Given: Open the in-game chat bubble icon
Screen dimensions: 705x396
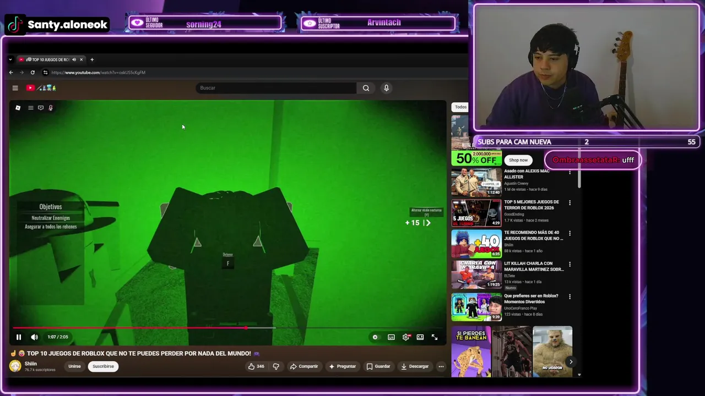Looking at the screenshot, I should (x=41, y=108).
